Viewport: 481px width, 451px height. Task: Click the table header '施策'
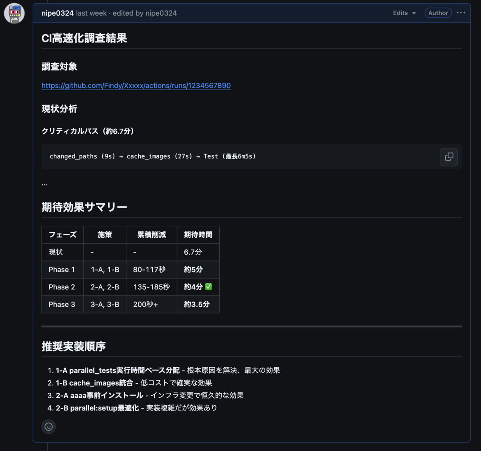(105, 235)
